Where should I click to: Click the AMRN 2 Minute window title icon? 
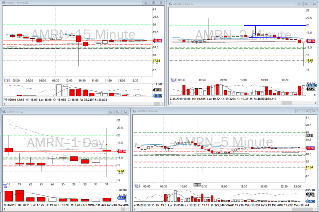point(171,4)
